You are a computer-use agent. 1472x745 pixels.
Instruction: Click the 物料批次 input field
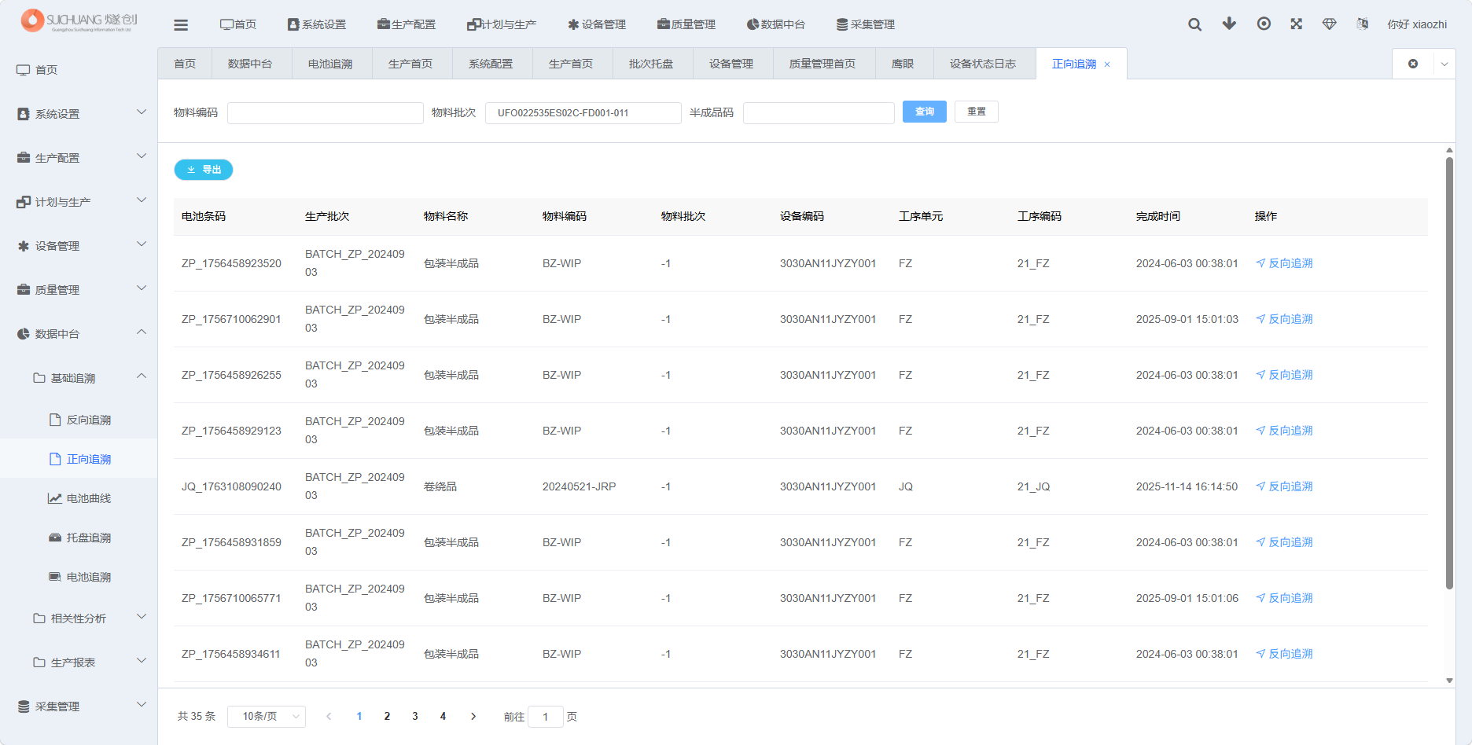[583, 112]
